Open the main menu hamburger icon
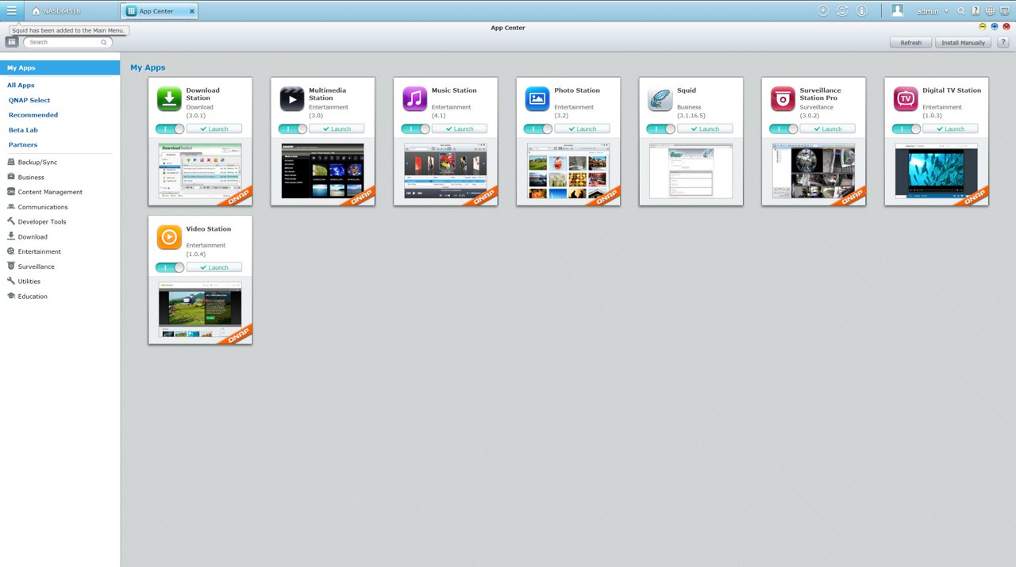 point(11,10)
